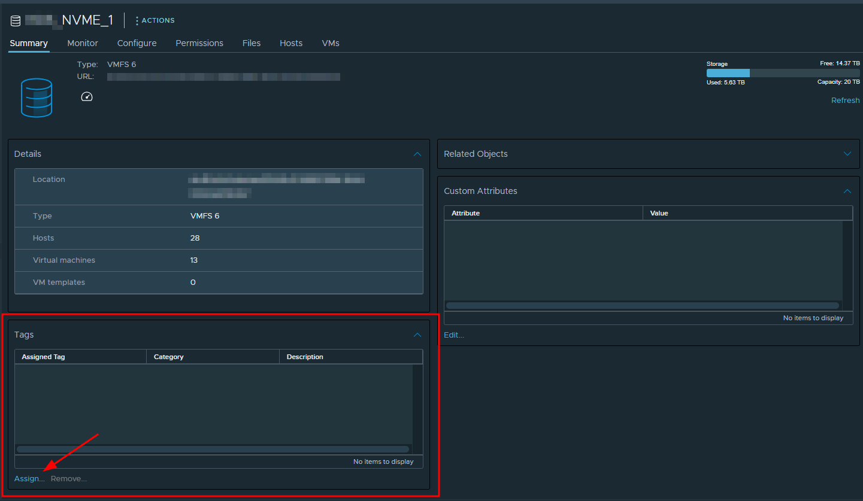
Task: Expand the Related Objects panel
Action: tap(847, 154)
